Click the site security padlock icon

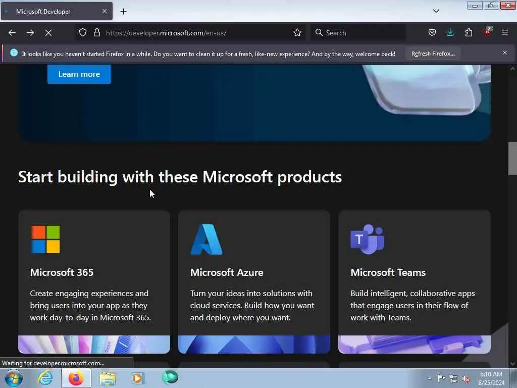pyautogui.click(x=96, y=33)
